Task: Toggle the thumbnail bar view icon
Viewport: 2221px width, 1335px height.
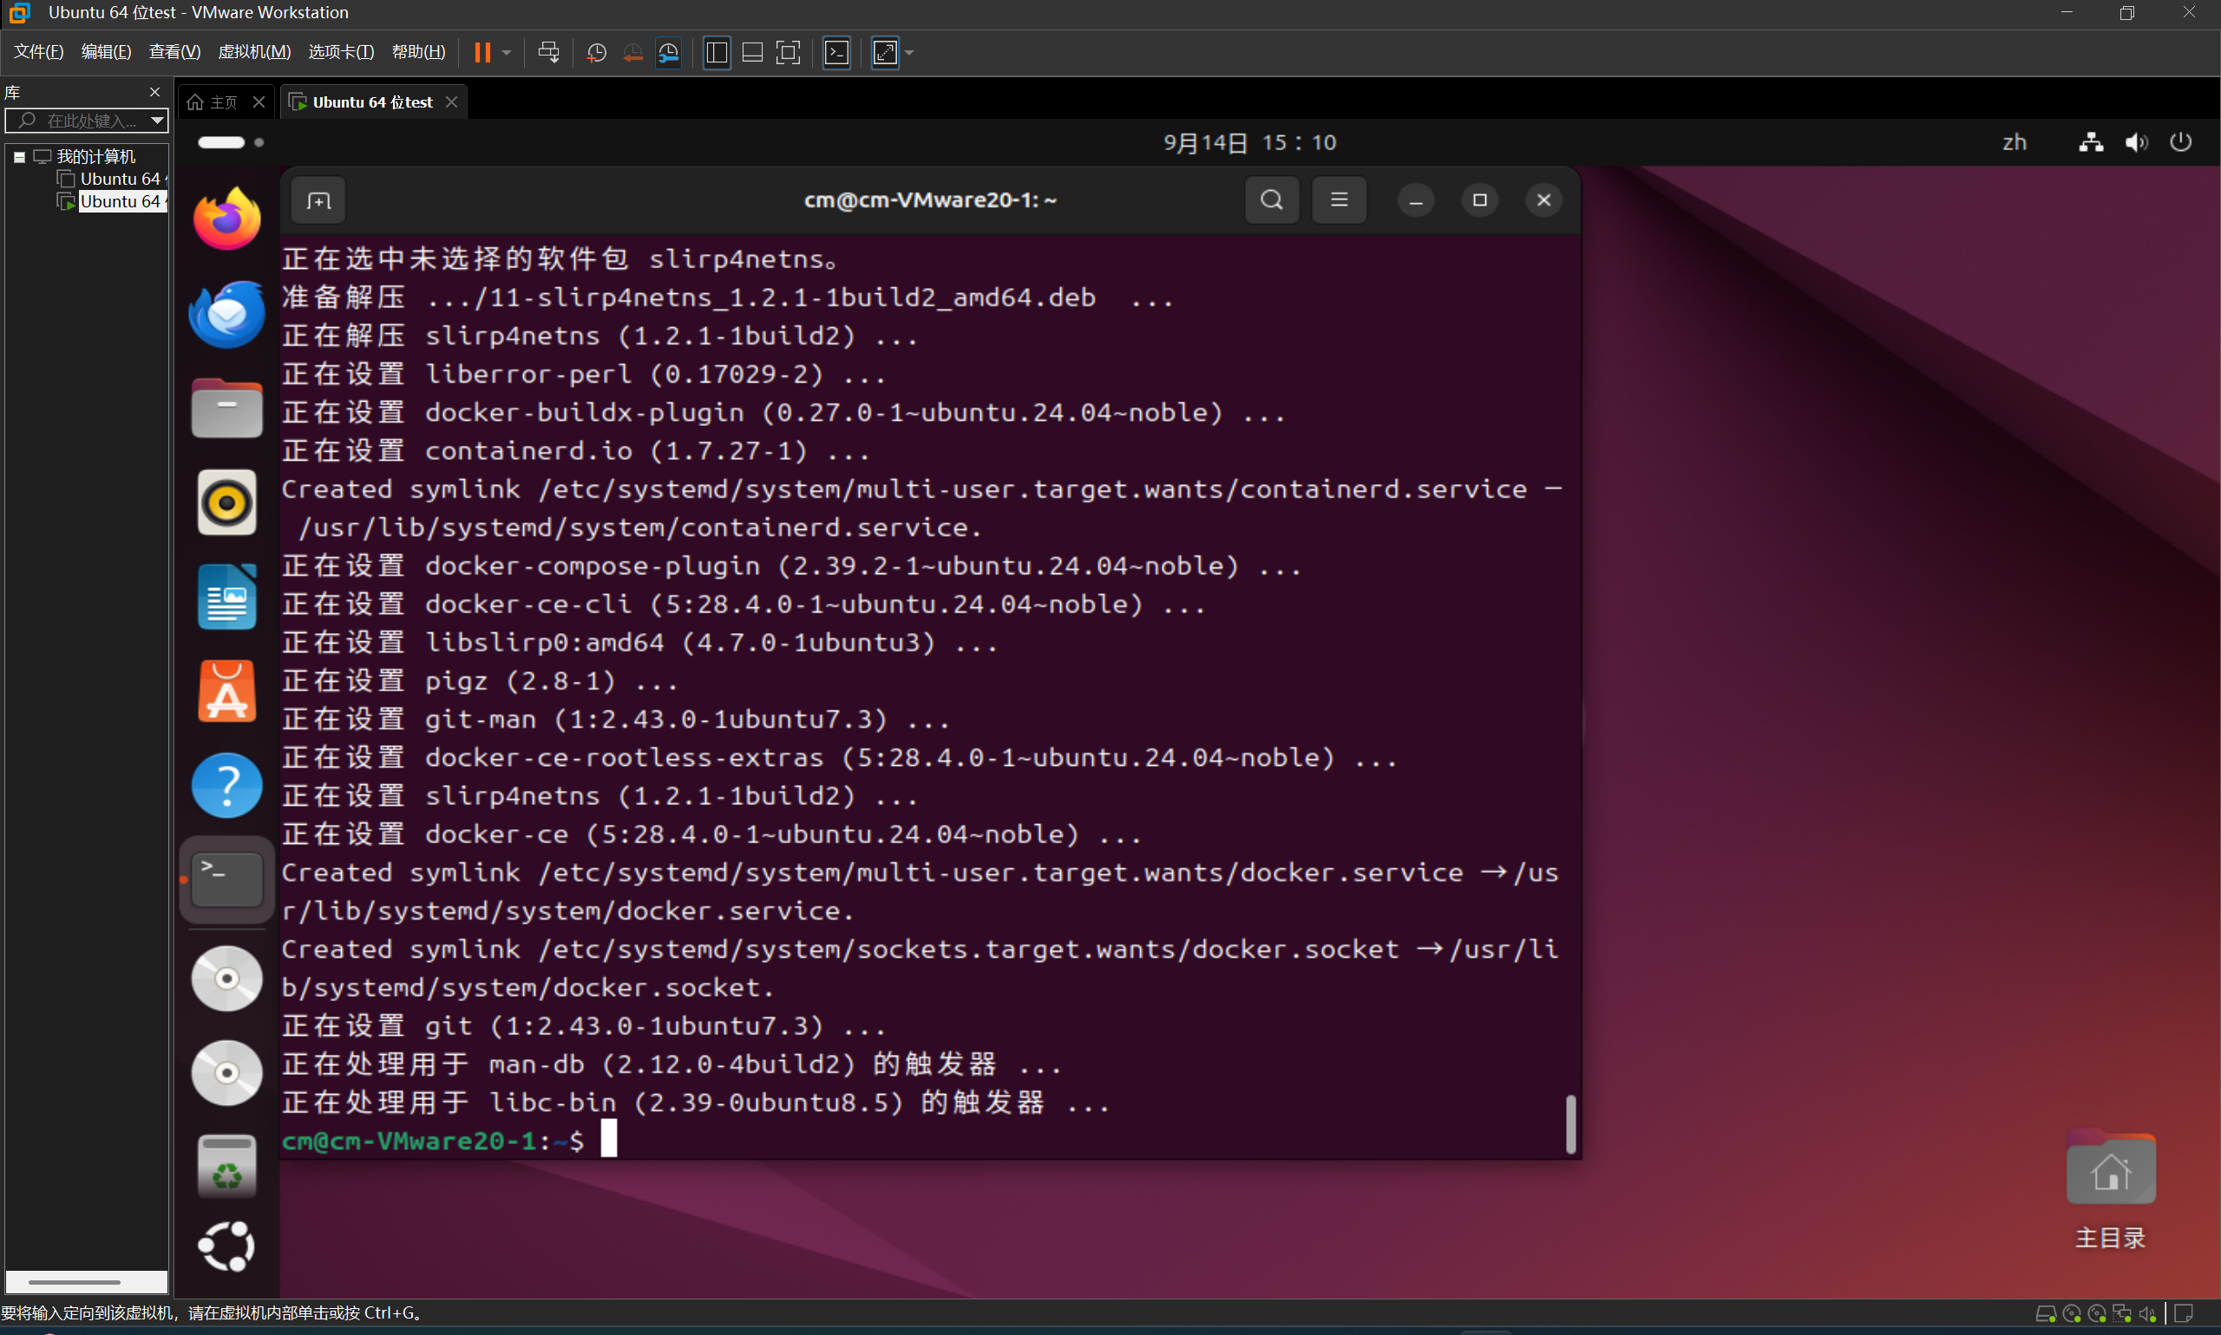Action: point(752,52)
